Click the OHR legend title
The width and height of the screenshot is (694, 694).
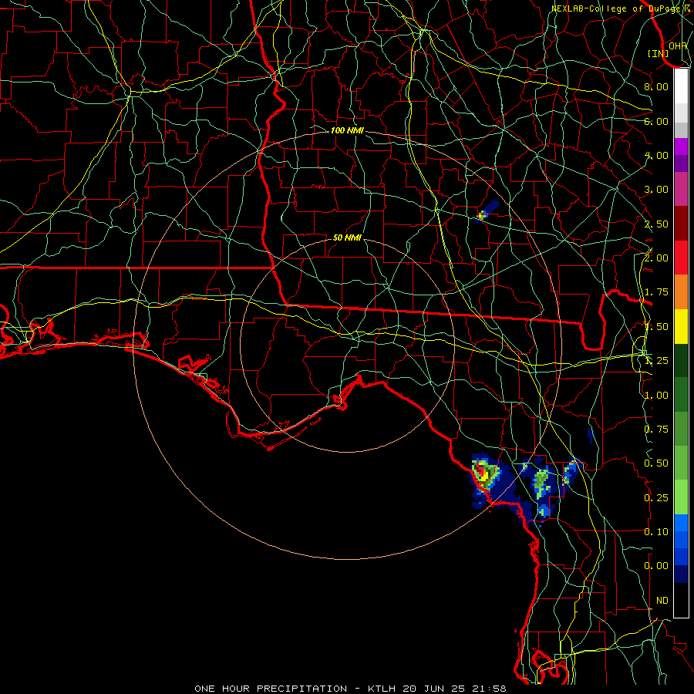click(x=678, y=45)
